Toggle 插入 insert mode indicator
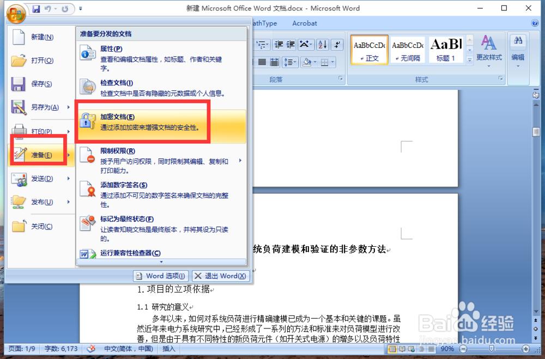 click(169, 349)
